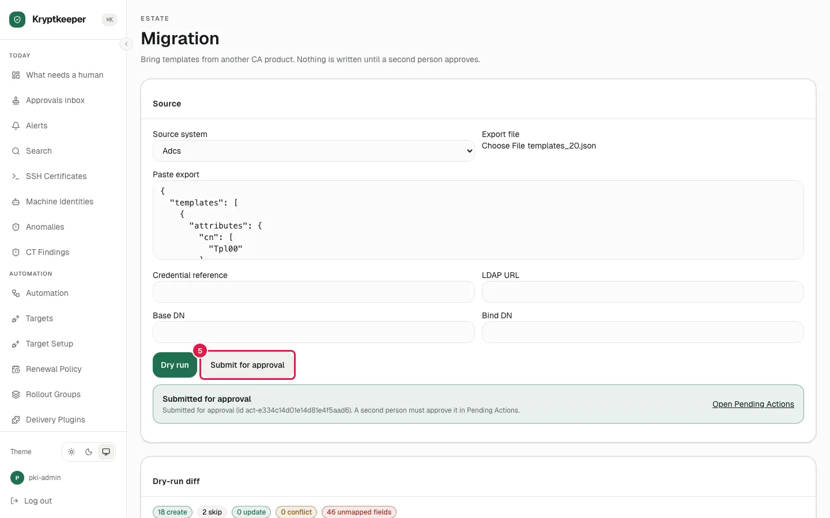This screenshot has width=830, height=518.
Task: Click the Rollout Groups layers icon
Action: click(x=16, y=394)
